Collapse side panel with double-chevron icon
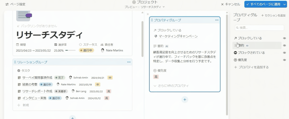The image size is (289, 119). 148,14
